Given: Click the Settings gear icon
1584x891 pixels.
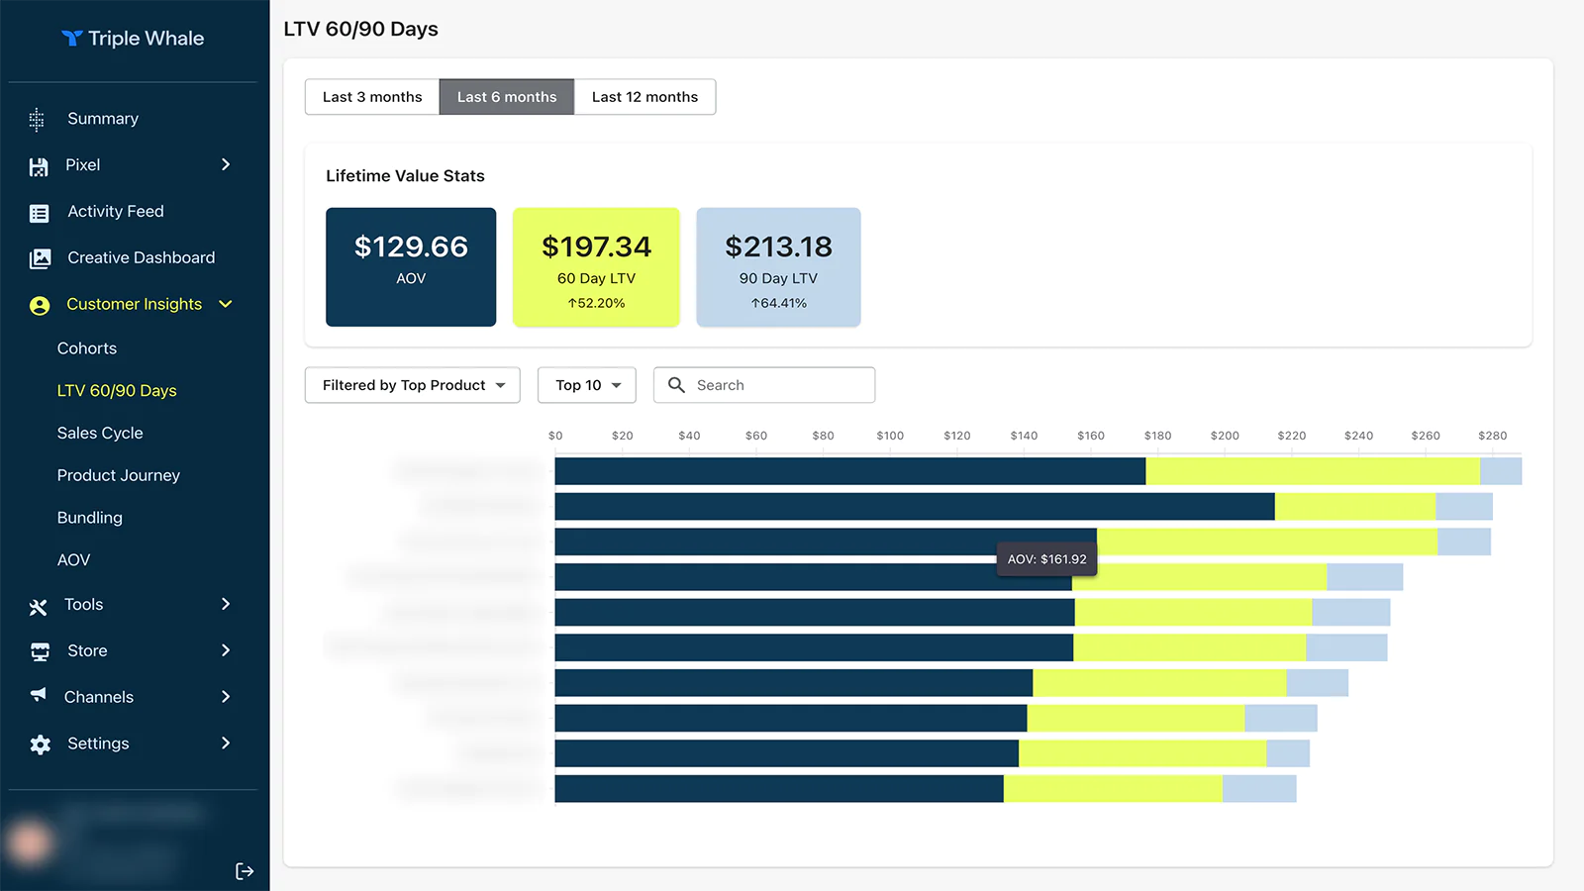Looking at the screenshot, I should click(40, 744).
